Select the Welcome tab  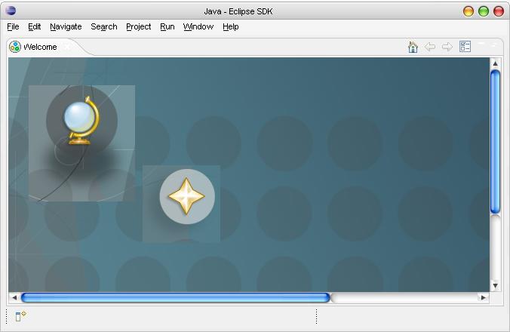40,47
